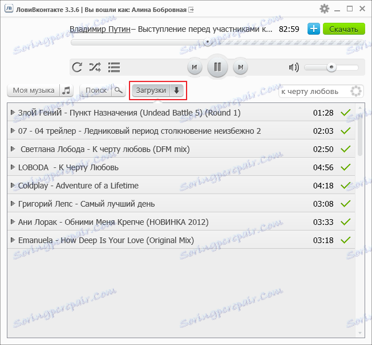This screenshot has height=345, width=372.
Task: Click duration 01:28 in the list
Action: tap(323, 113)
